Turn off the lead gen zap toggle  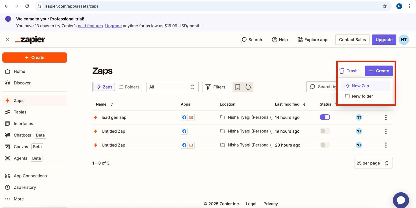[325, 117]
